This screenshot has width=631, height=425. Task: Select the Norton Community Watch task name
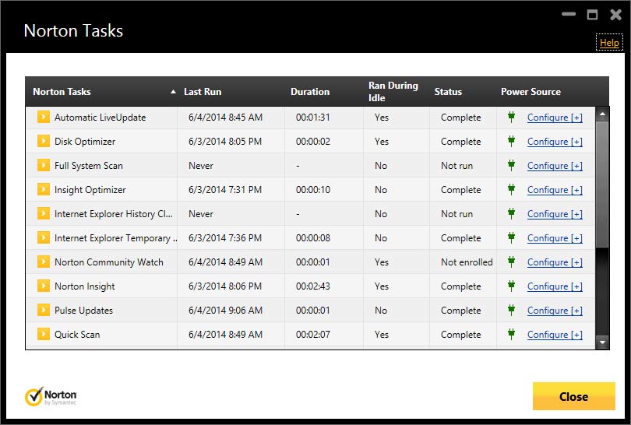pyautogui.click(x=109, y=262)
